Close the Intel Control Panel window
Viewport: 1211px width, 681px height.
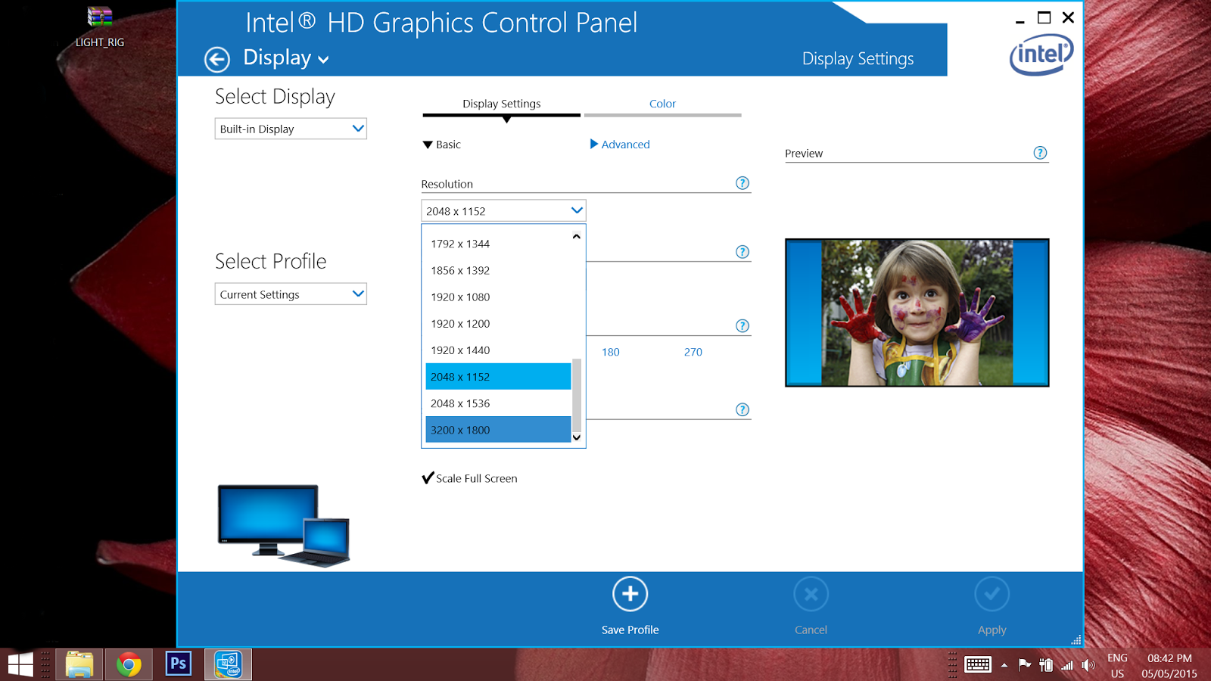point(1068,17)
